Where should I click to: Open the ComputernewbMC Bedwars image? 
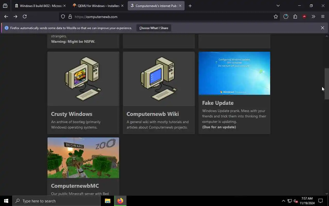(83, 158)
